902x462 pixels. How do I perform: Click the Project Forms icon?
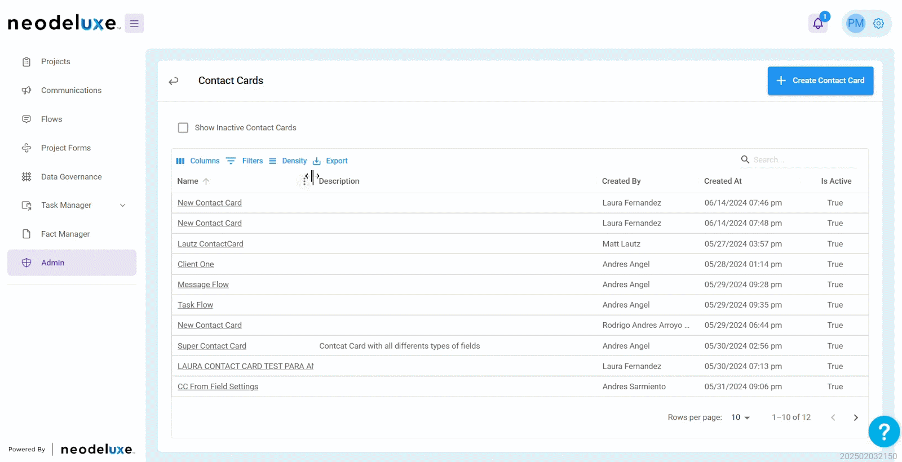tap(26, 148)
